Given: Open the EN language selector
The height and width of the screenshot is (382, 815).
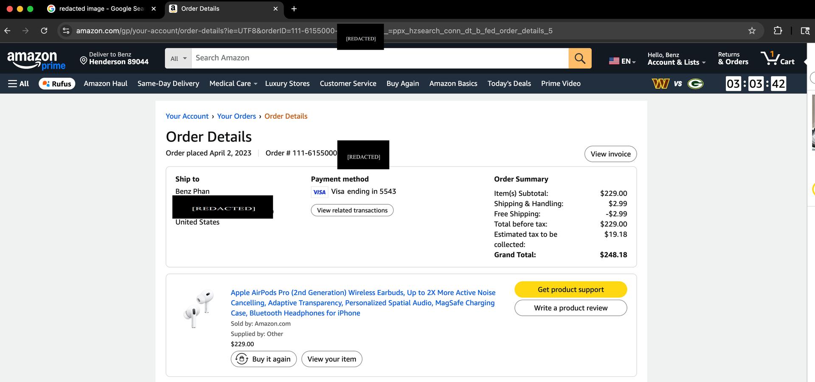Looking at the screenshot, I should click(622, 61).
